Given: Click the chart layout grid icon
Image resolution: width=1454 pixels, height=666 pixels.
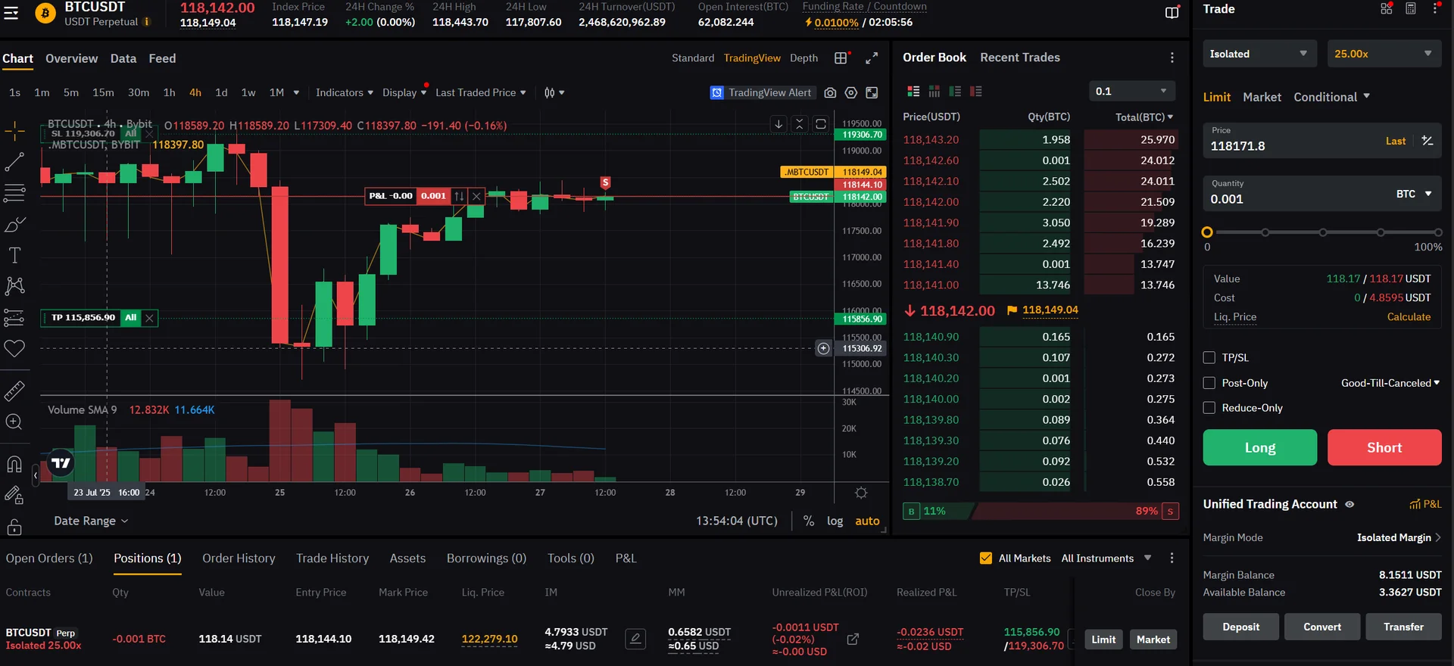Looking at the screenshot, I should (x=841, y=58).
